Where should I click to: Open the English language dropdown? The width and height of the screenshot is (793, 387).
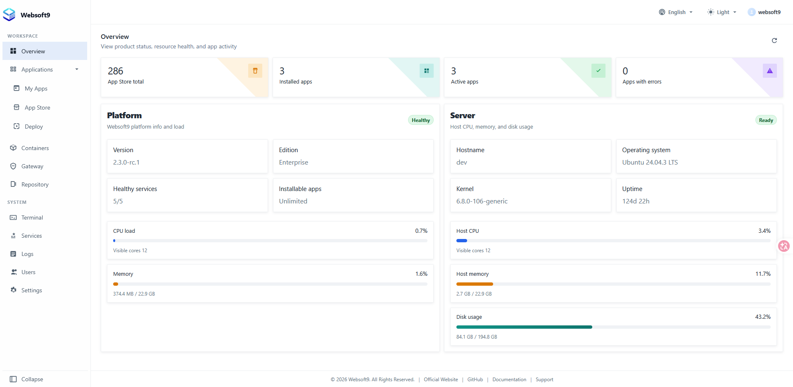pyautogui.click(x=676, y=12)
